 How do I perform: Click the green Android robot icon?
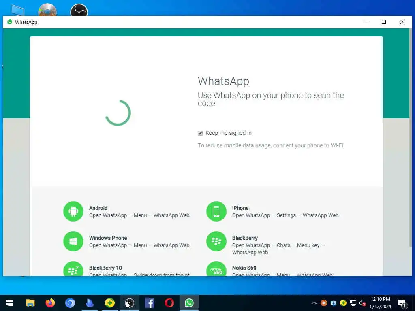[73, 211]
